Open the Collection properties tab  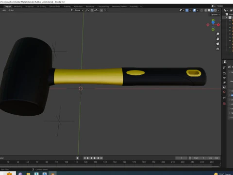point(224,98)
